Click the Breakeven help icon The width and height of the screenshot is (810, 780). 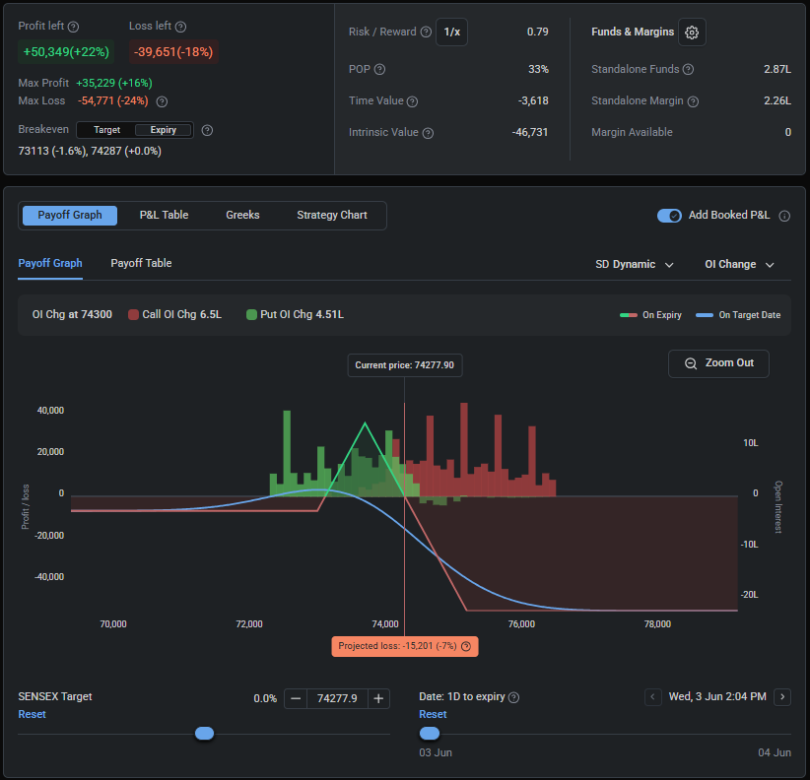point(207,130)
